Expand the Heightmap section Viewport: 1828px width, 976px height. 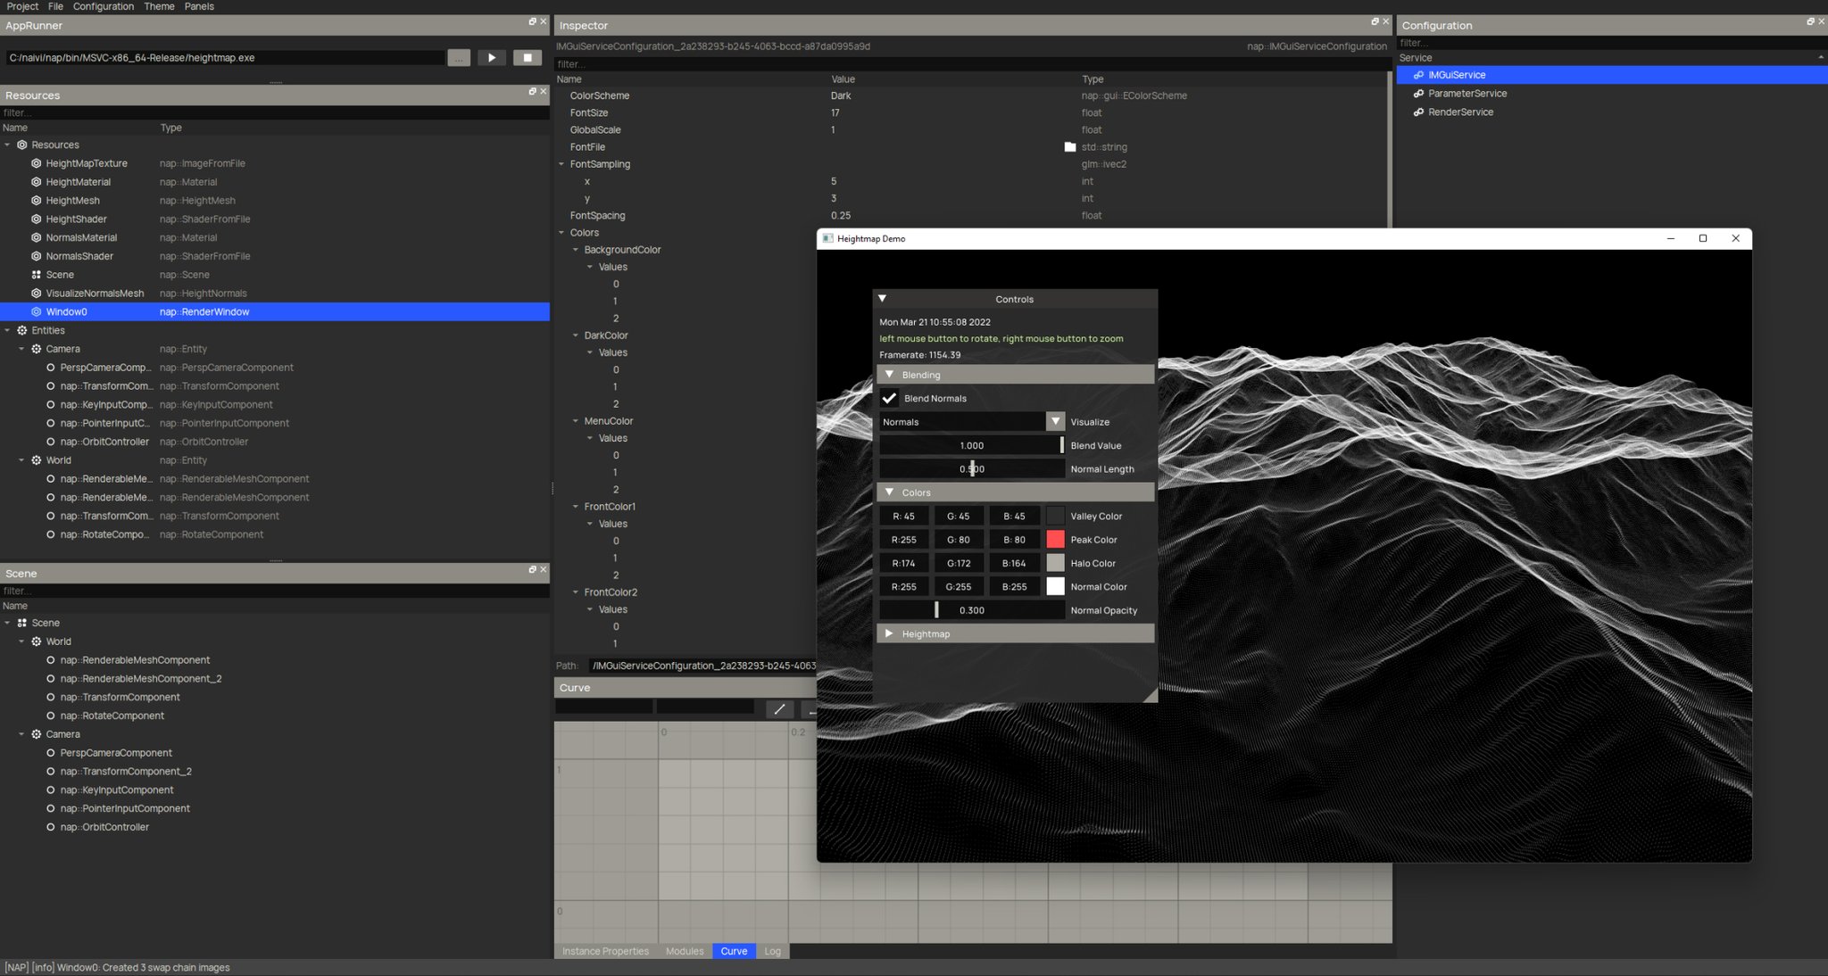(x=889, y=633)
